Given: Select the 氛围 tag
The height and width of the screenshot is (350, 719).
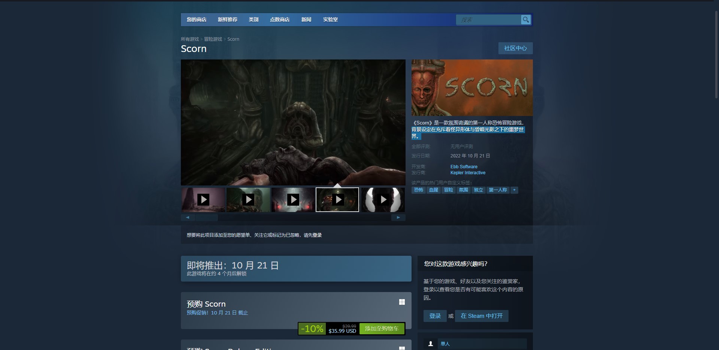Looking at the screenshot, I should pos(464,190).
